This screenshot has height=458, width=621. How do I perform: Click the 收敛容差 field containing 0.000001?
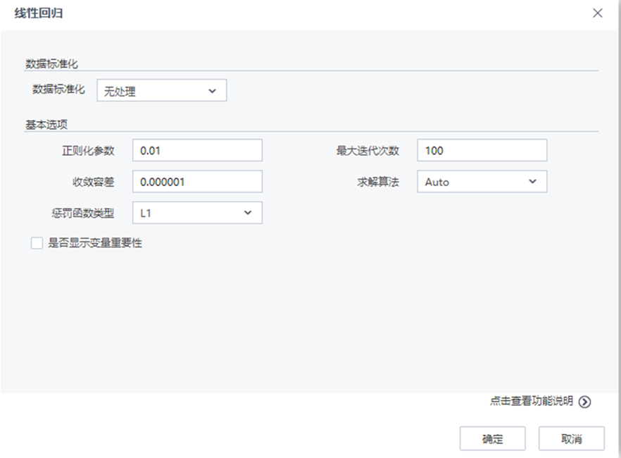[197, 182]
